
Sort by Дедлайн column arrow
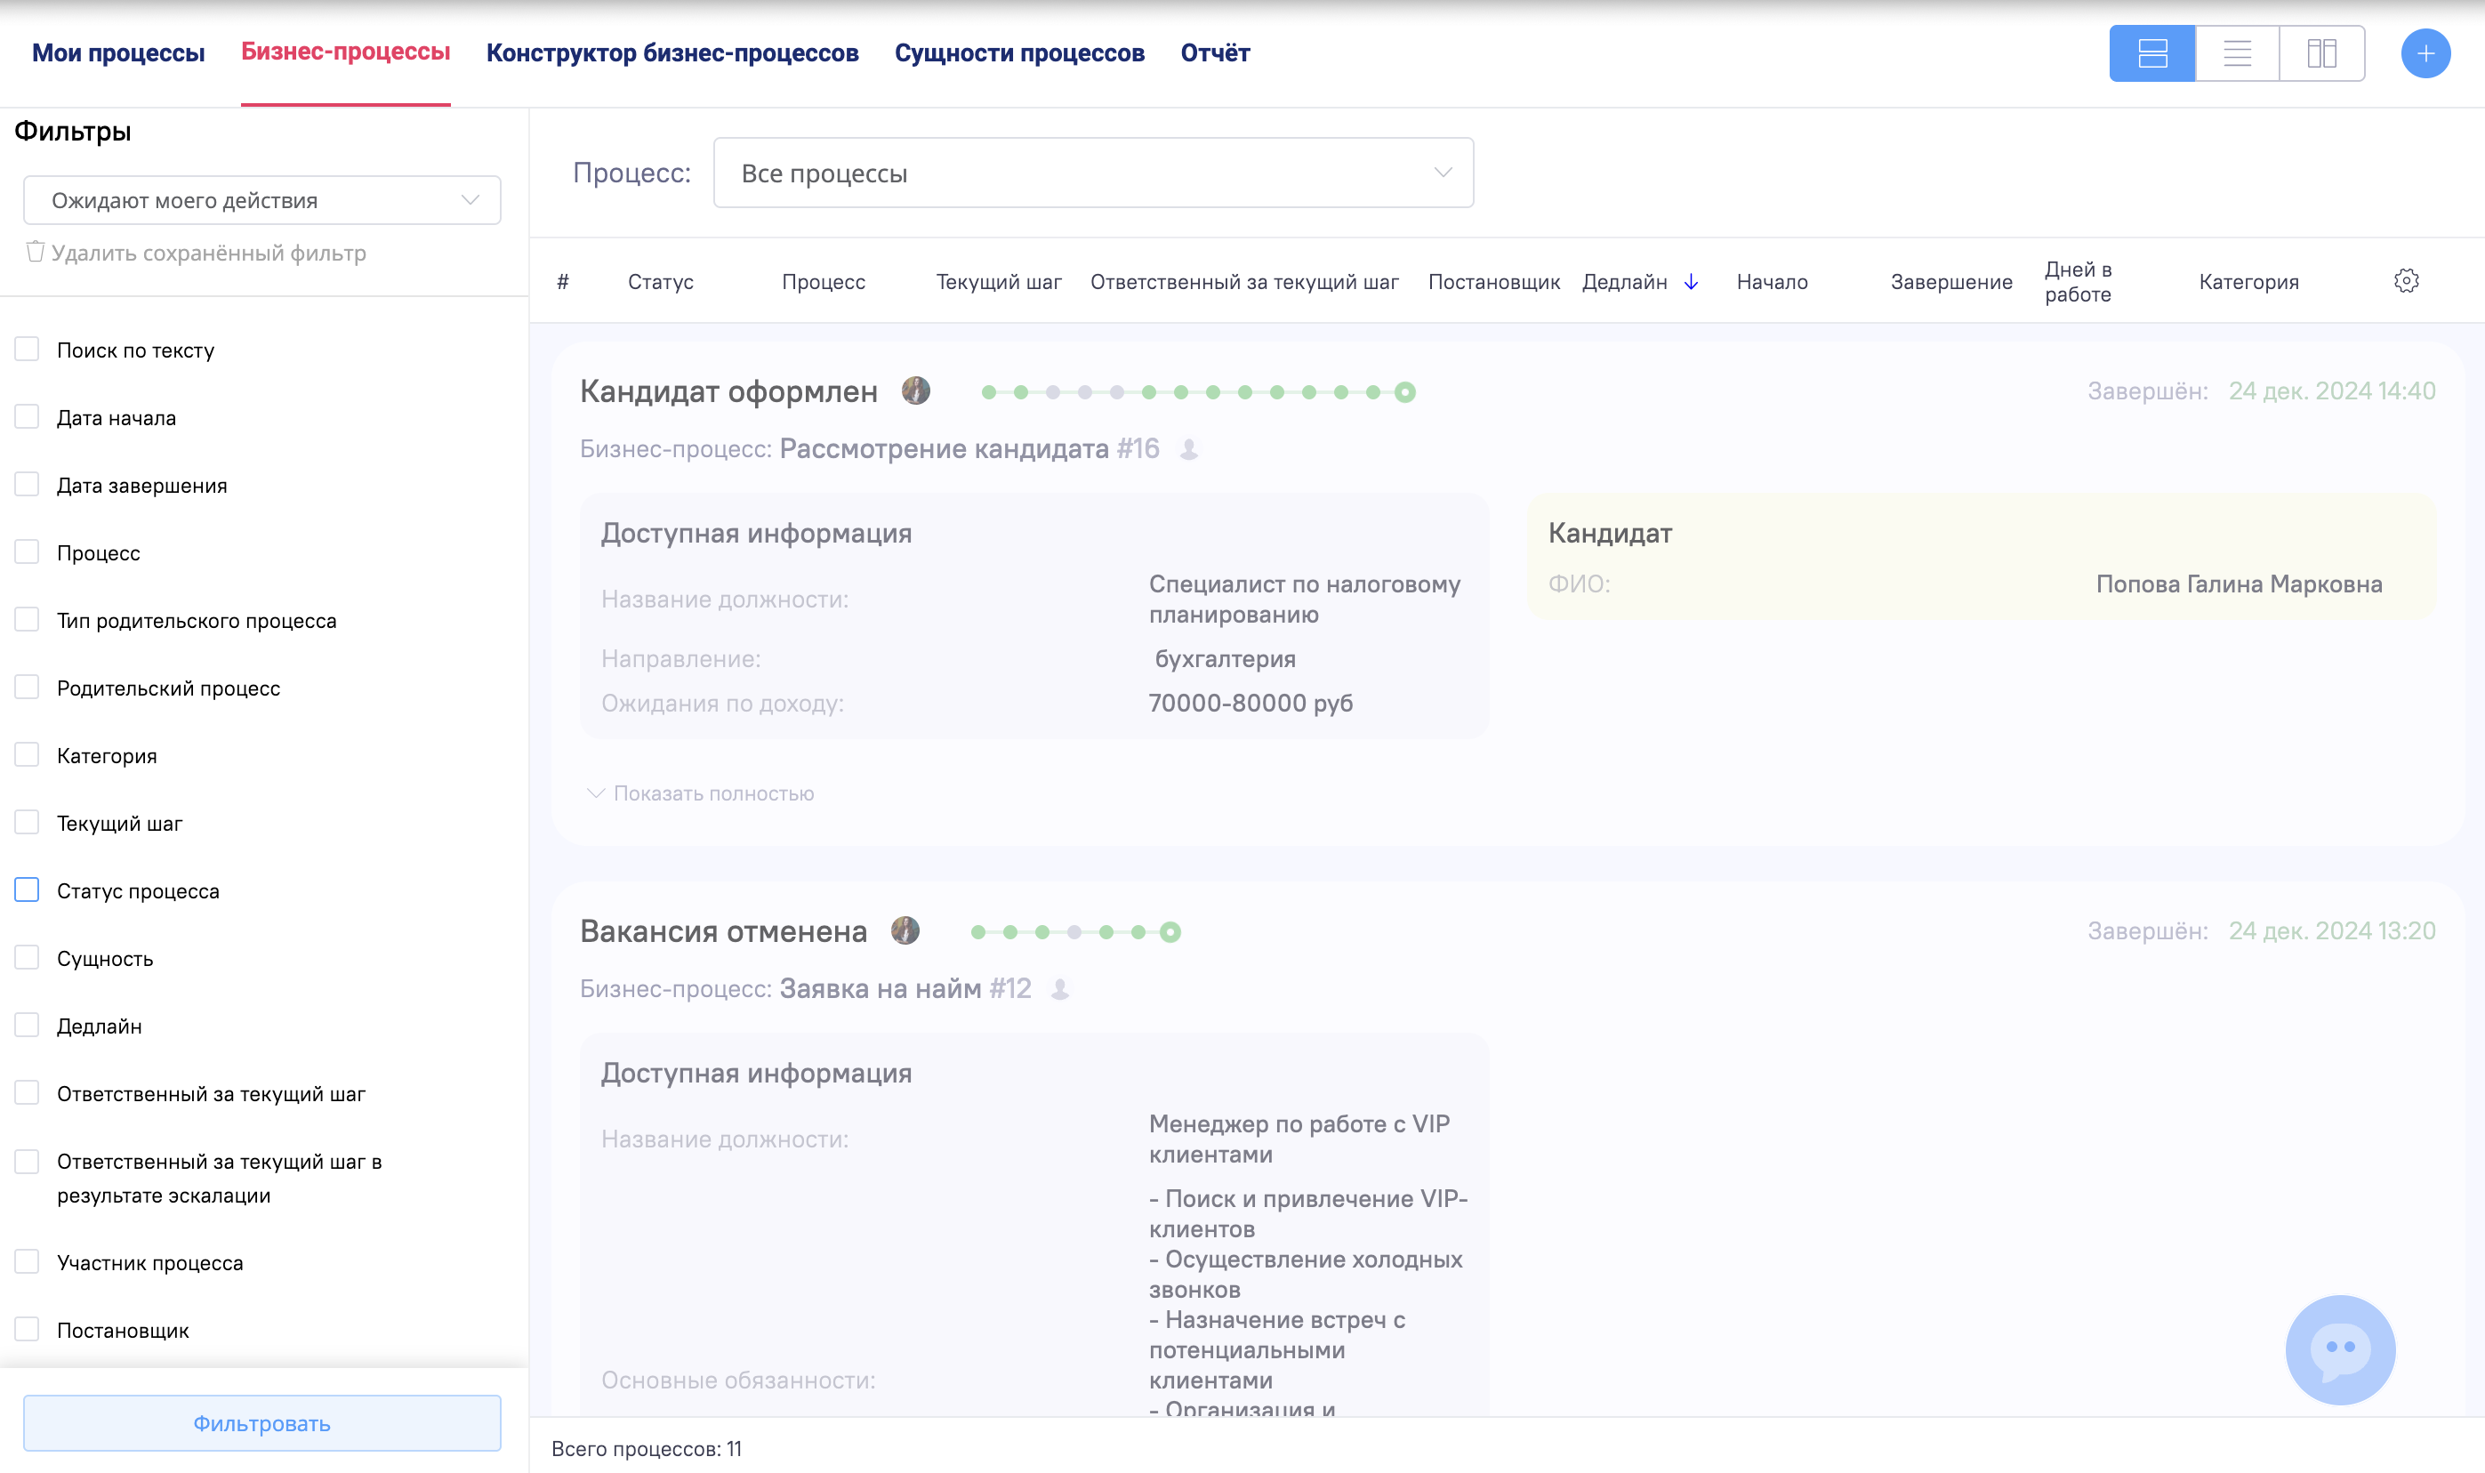tap(1690, 281)
